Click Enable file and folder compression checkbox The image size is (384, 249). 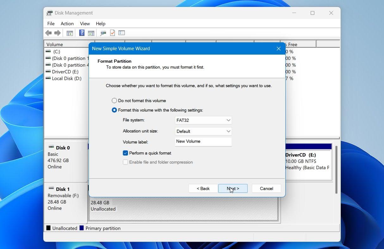(126, 162)
